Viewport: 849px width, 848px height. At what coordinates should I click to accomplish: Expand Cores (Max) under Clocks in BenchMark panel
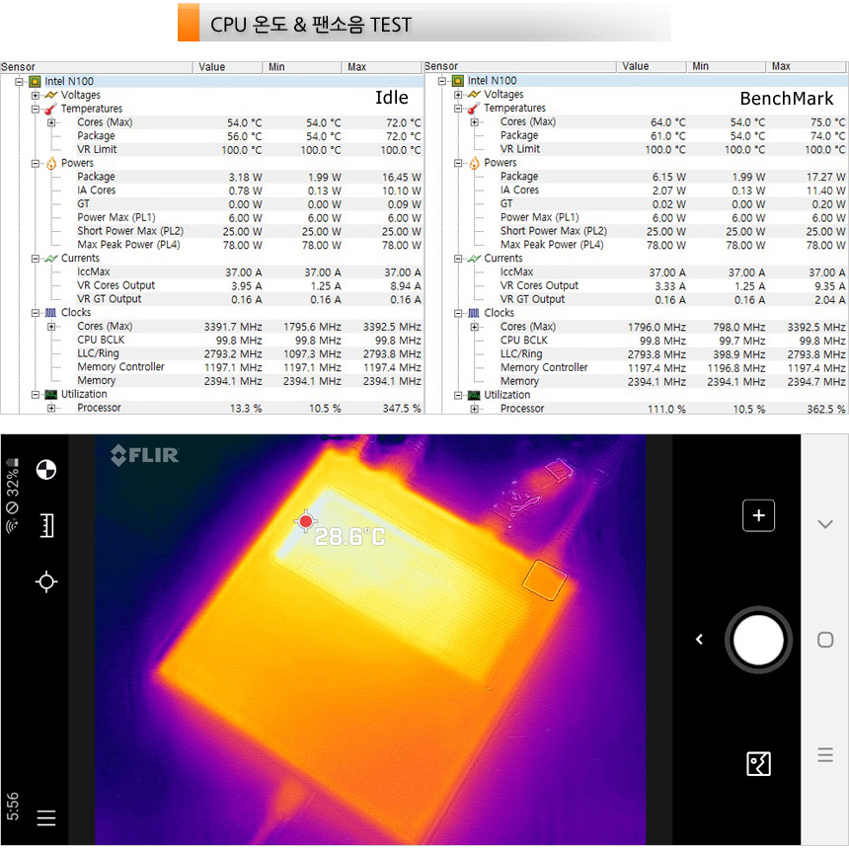[475, 327]
